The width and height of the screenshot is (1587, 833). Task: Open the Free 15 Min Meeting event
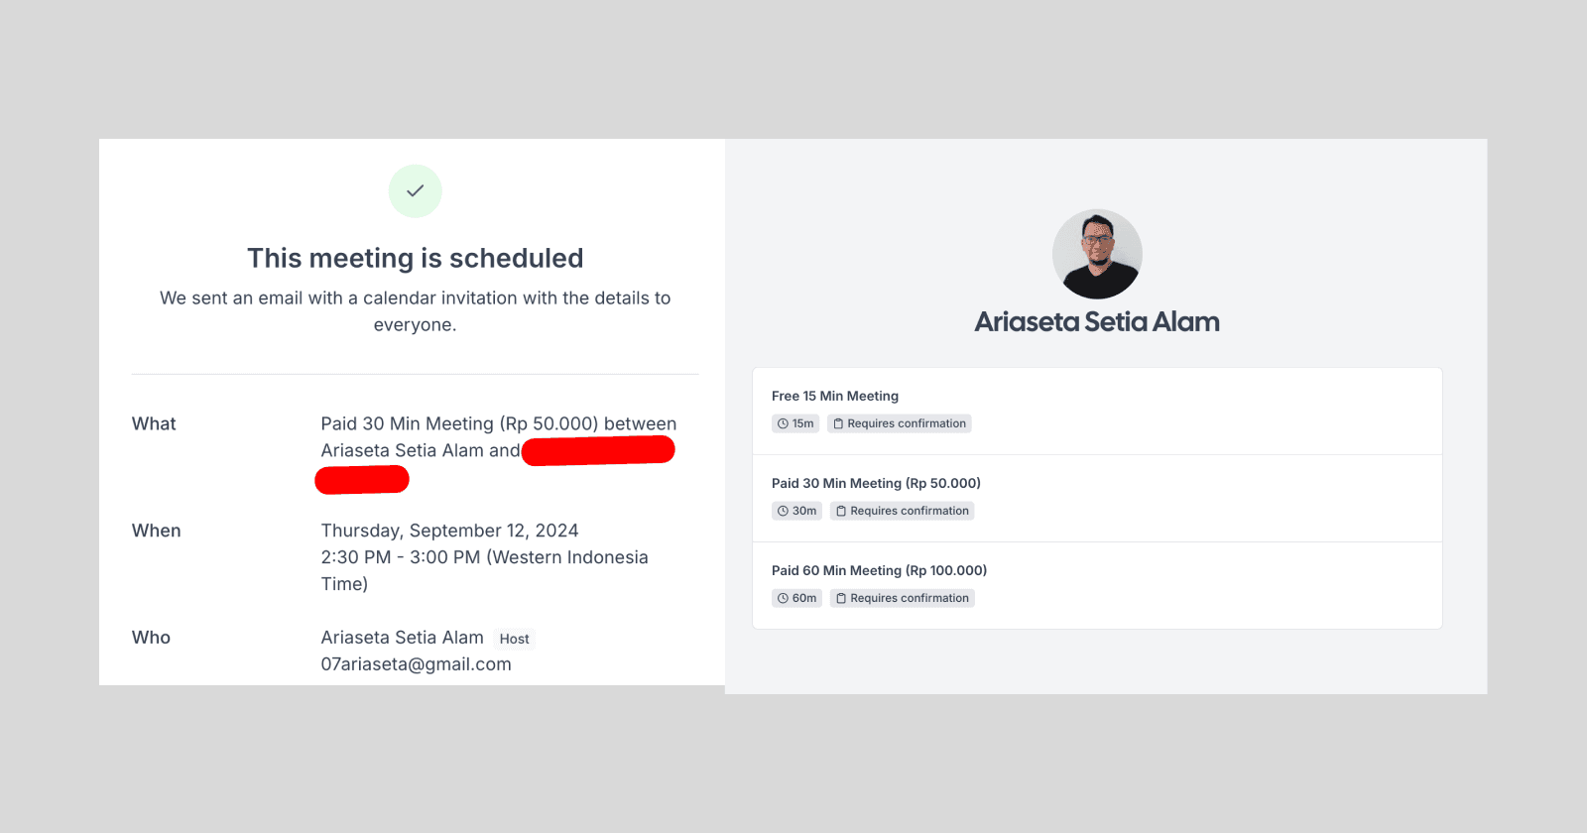835,396
